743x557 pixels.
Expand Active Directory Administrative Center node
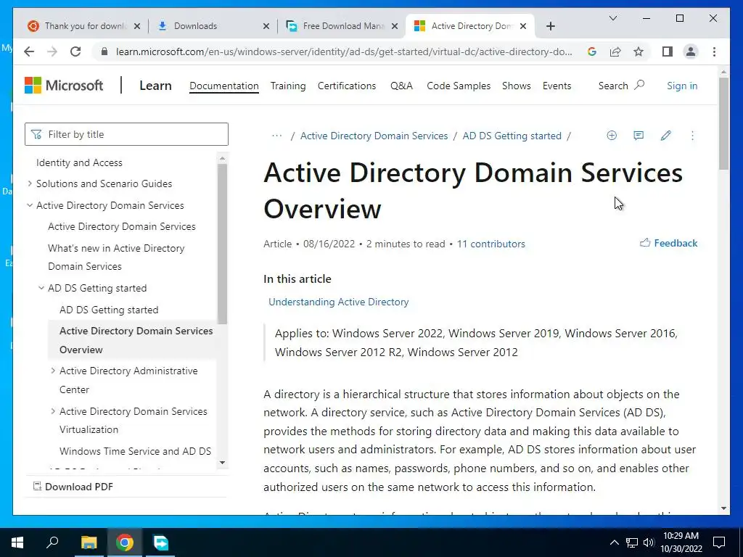pos(53,371)
